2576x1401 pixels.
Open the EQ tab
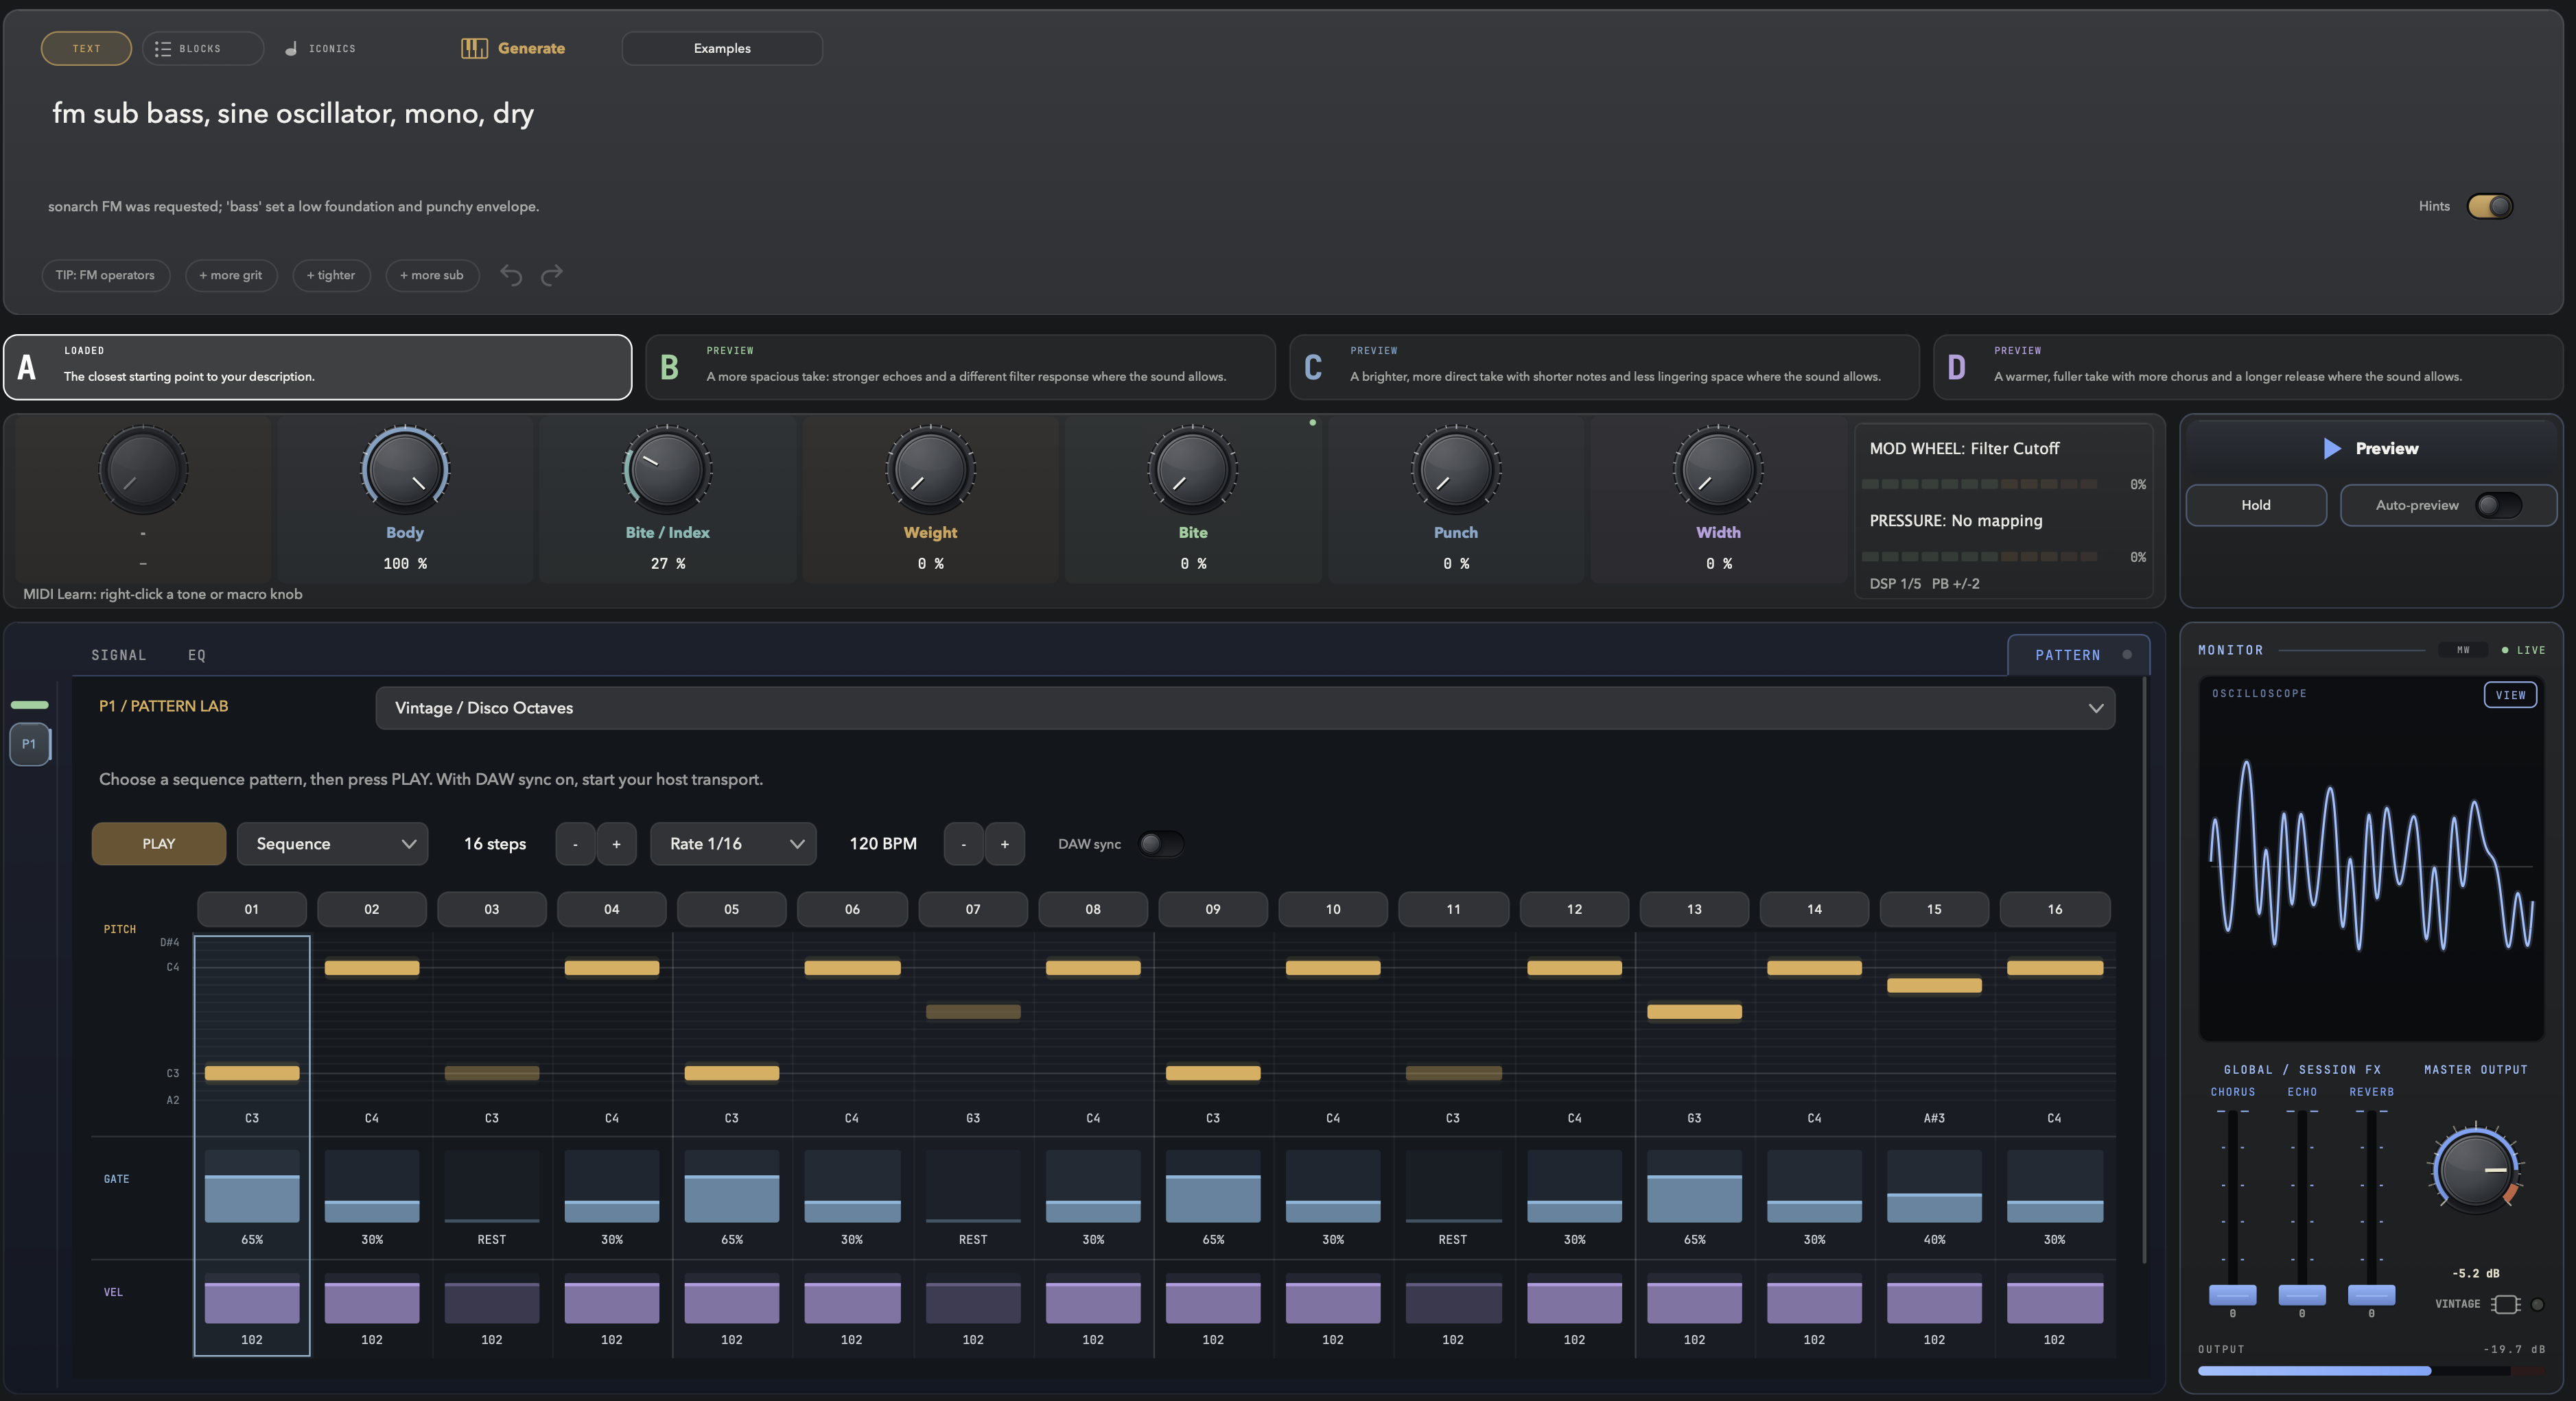197,655
